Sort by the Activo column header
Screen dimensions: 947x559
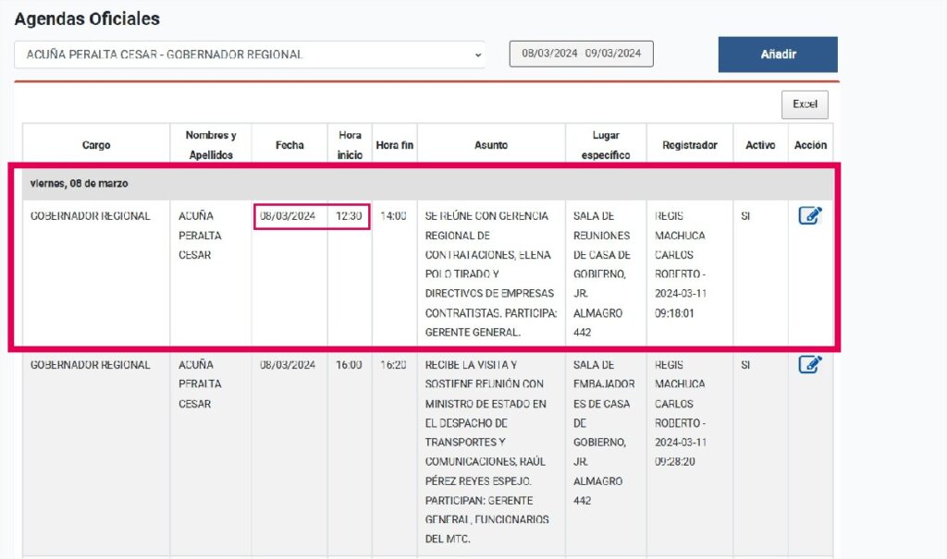(760, 145)
